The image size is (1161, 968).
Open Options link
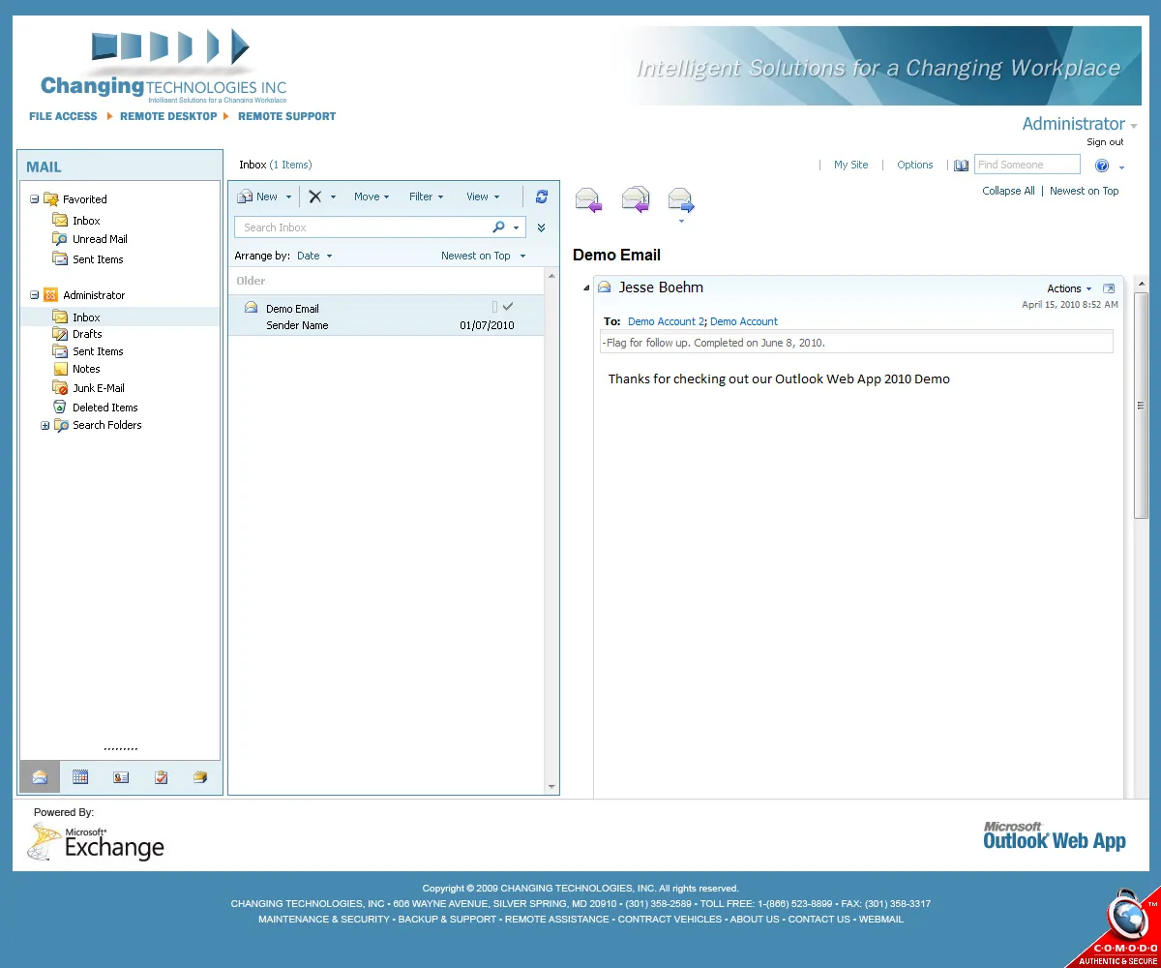click(914, 165)
